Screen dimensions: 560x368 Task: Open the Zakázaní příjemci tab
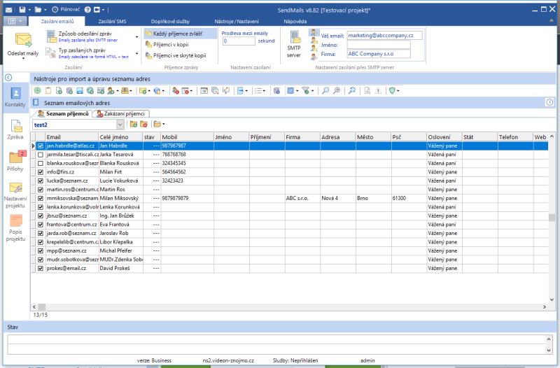pyautogui.click(x=125, y=113)
